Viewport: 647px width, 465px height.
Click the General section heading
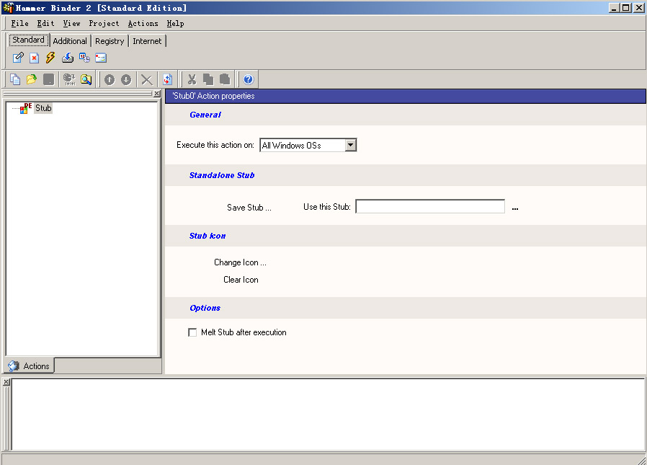tap(205, 115)
